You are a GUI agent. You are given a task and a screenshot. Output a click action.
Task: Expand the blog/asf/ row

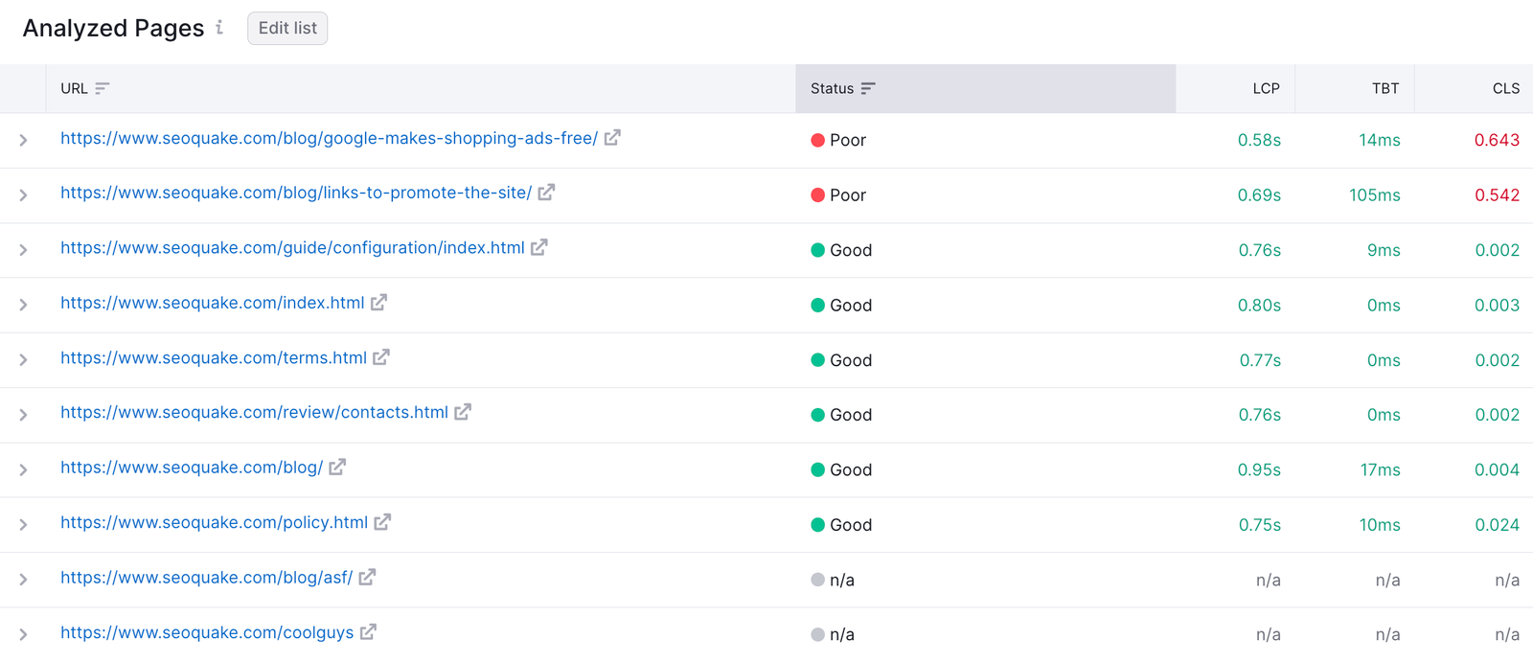23,580
